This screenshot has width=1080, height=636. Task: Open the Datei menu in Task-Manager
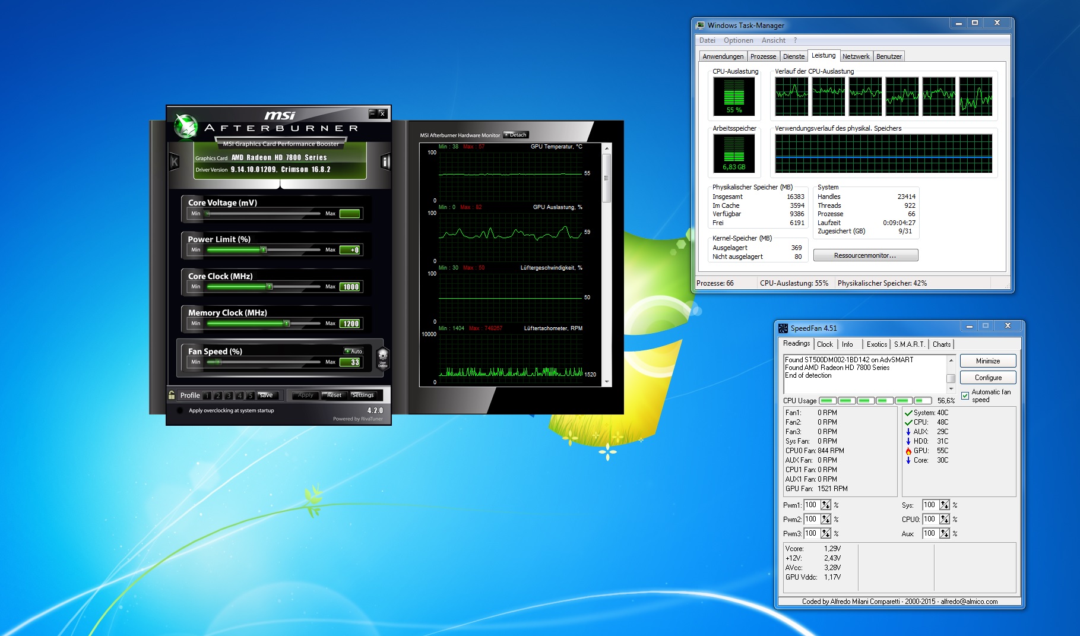coord(707,40)
